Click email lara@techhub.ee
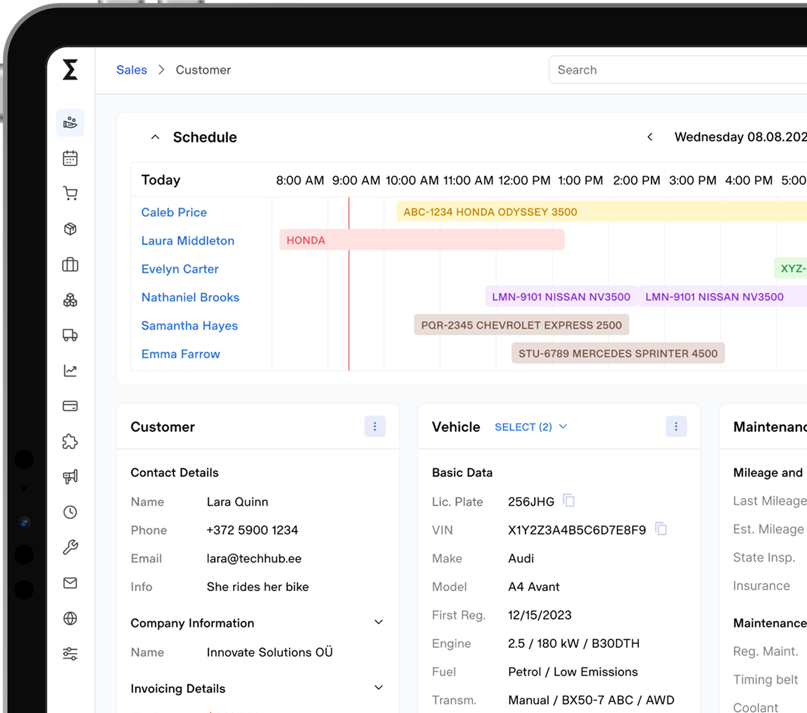 (254, 558)
